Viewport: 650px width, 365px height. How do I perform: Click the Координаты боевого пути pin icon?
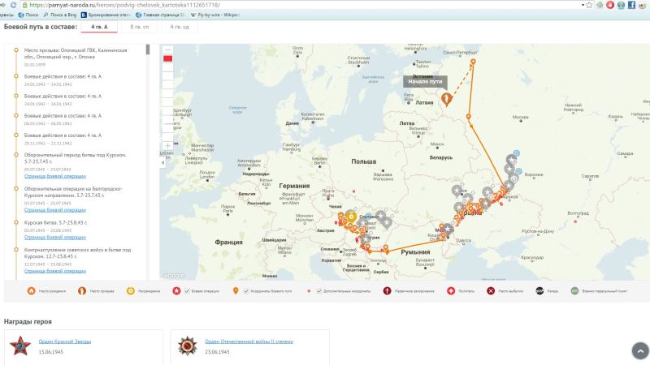click(236, 291)
